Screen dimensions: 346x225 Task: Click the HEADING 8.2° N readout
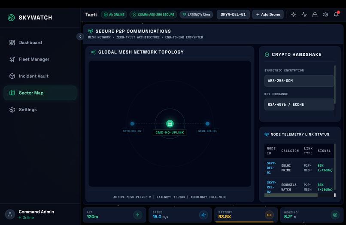[x=291, y=215]
